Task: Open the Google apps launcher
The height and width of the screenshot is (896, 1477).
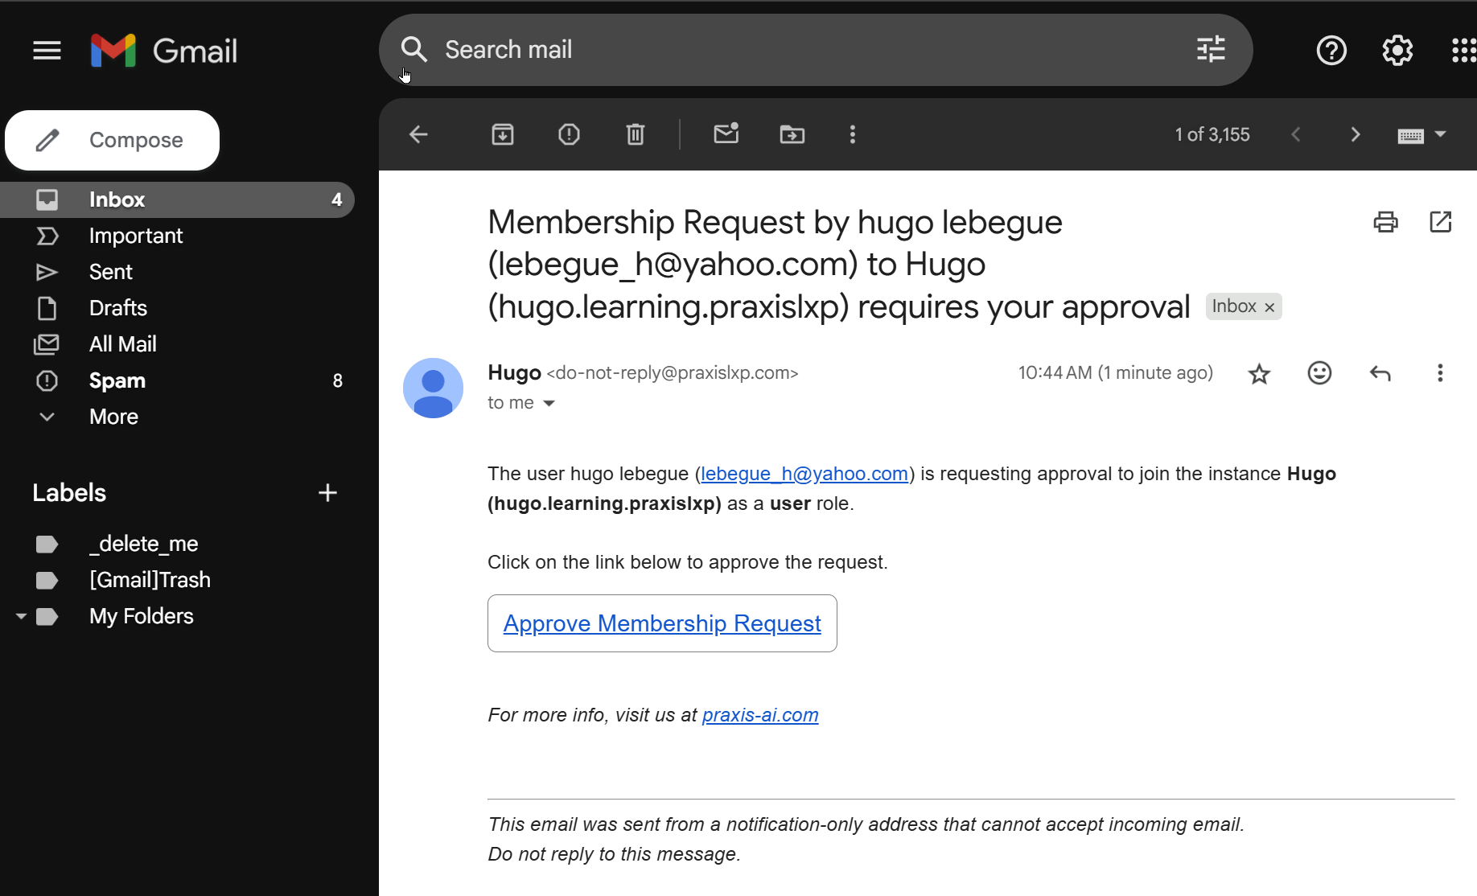Action: pyautogui.click(x=1463, y=50)
